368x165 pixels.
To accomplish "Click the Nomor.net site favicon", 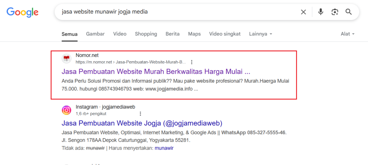I will (x=66, y=58).
